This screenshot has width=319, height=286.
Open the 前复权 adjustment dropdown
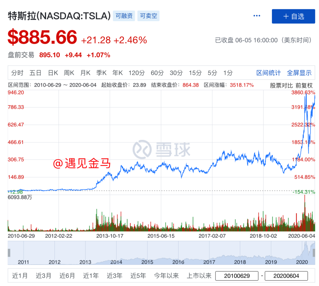pos(304,85)
